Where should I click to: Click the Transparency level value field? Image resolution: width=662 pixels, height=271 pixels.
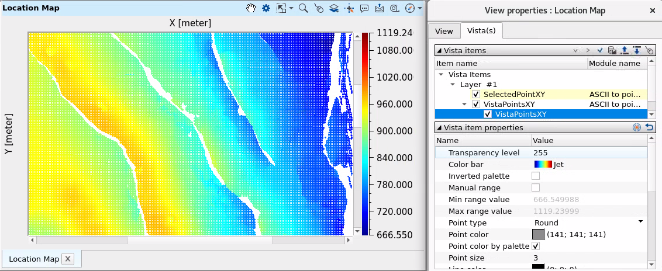pos(588,152)
